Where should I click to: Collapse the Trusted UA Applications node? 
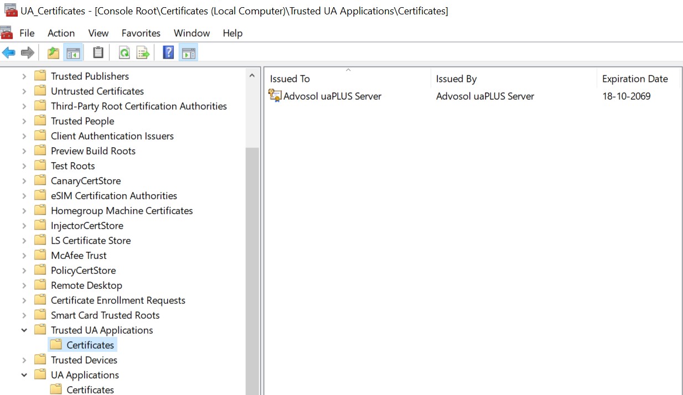24,330
